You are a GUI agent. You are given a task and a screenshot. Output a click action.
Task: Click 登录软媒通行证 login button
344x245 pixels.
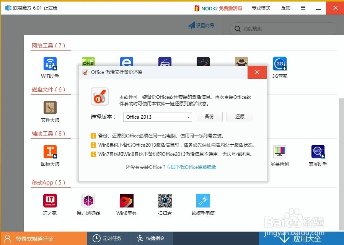point(44,238)
